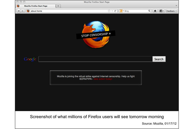Go forward using the forward arrow
Viewport: 194px width, 129px height.
tap(23, 11)
